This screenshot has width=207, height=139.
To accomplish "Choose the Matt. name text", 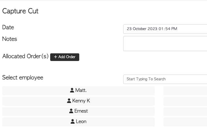I will click(x=81, y=90).
